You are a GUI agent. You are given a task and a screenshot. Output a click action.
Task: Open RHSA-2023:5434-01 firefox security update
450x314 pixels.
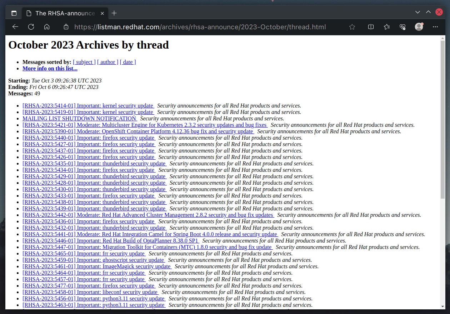(89, 170)
